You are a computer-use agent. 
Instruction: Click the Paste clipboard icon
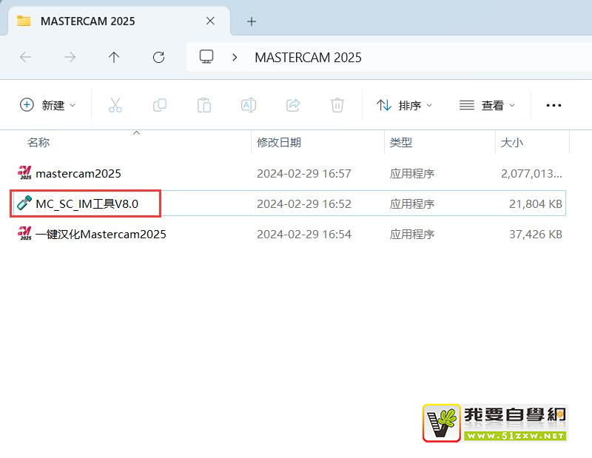[x=204, y=105]
